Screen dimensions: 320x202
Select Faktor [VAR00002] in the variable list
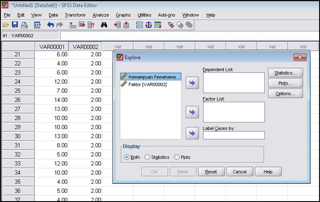coord(147,85)
